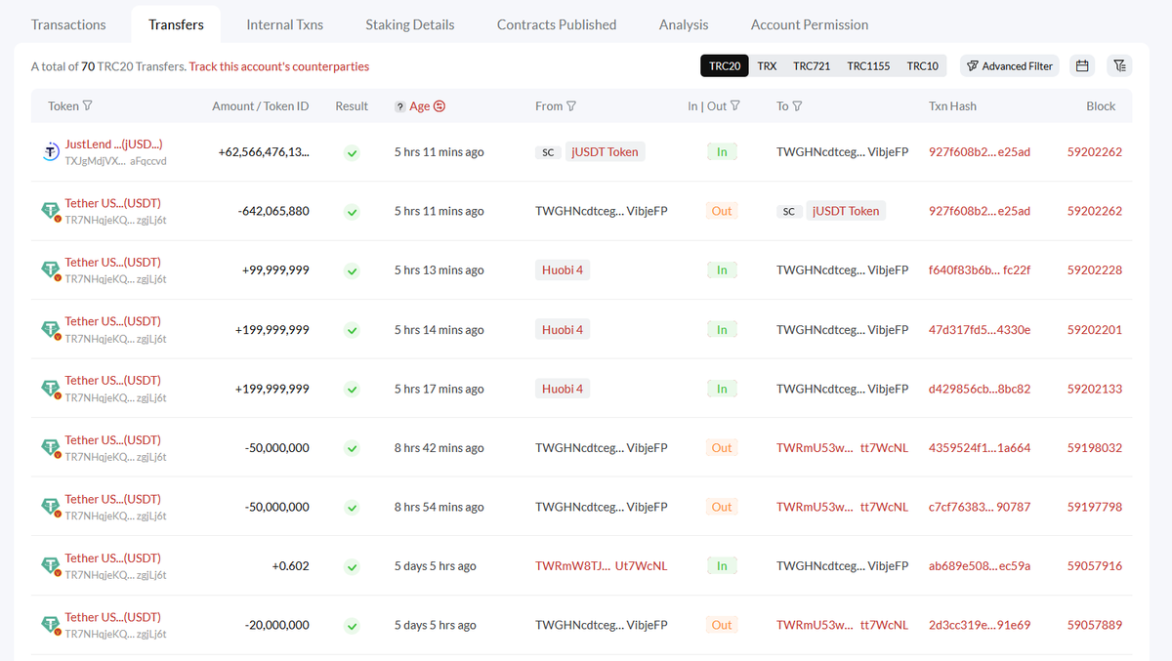Screen dimensions: 1172x661
Task: Click the amount +62,566,476,13...
Action: [264, 152]
